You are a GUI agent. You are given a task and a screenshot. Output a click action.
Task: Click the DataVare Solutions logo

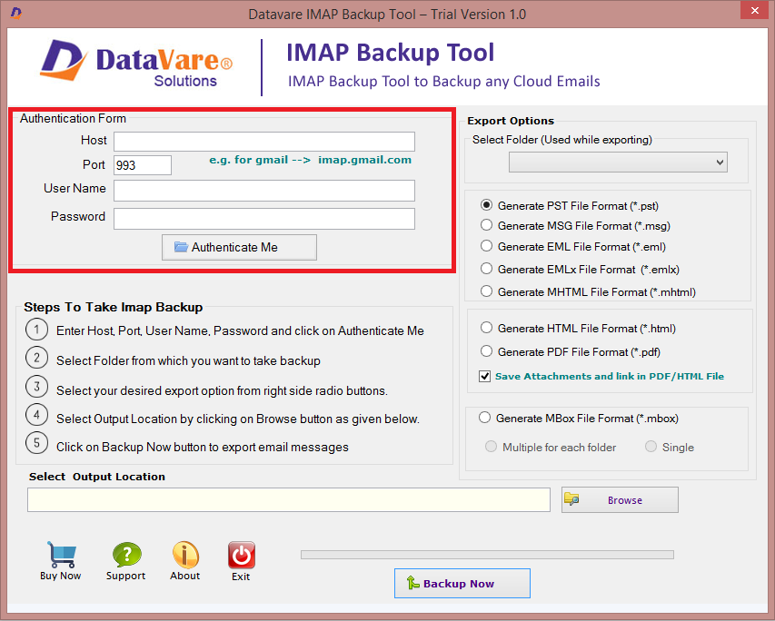[x=136, y=64]
